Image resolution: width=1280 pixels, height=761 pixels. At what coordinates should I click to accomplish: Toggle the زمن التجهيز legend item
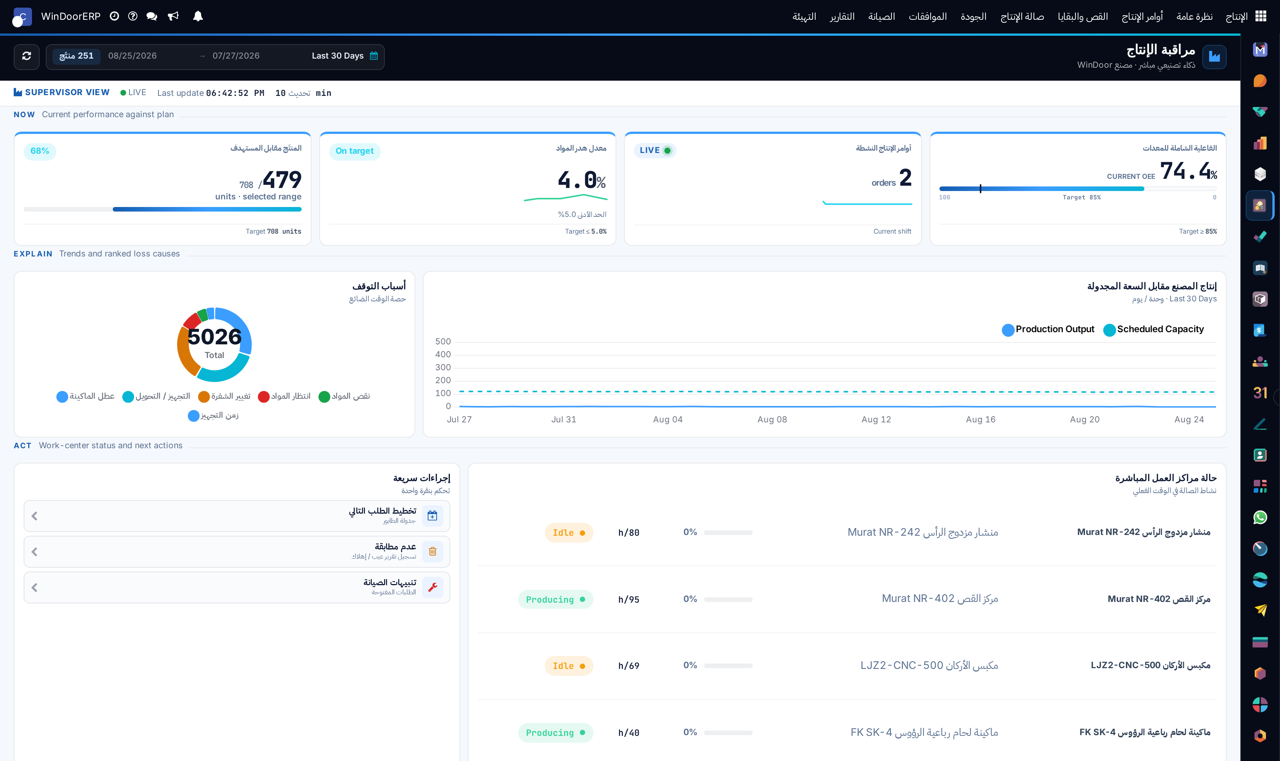213,416
